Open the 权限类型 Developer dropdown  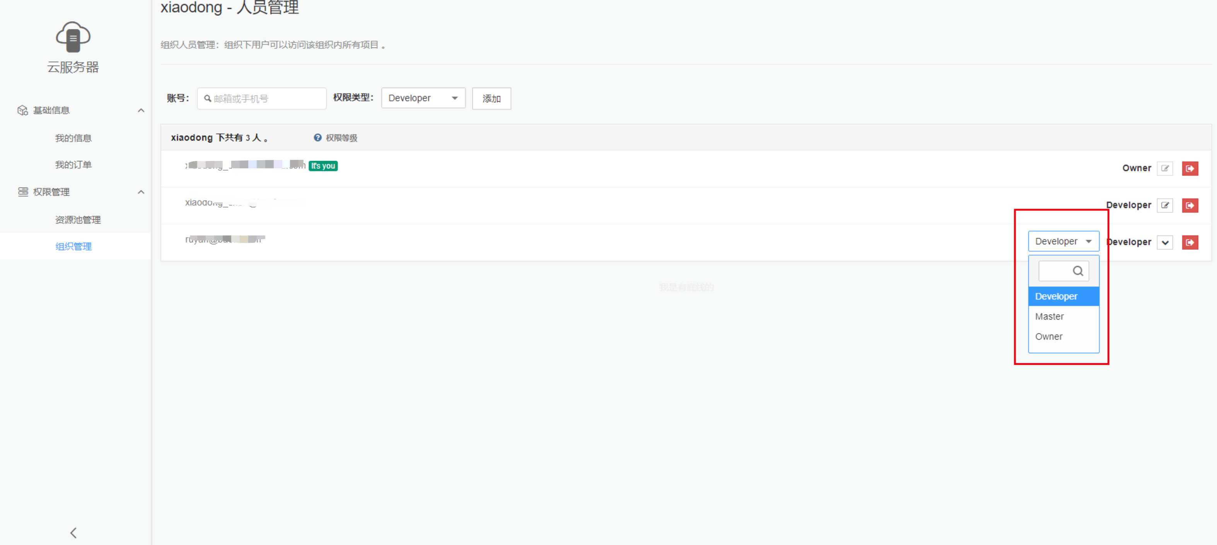[423, 98]
